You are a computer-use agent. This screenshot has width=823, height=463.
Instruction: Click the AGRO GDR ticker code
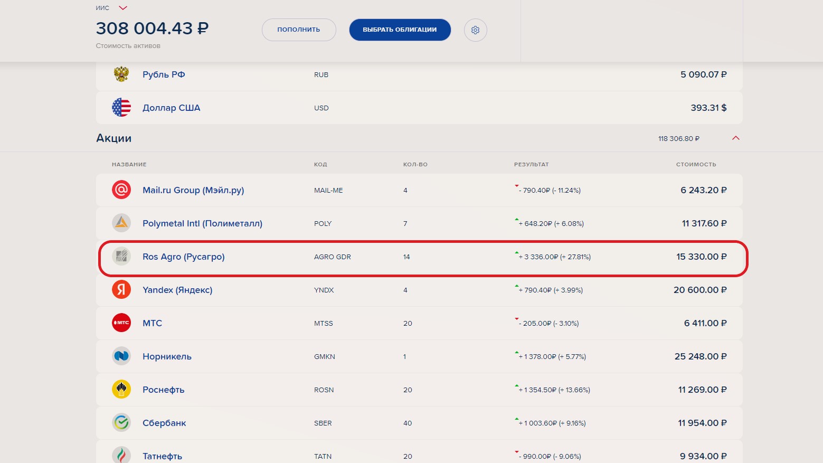click(333, 257)
